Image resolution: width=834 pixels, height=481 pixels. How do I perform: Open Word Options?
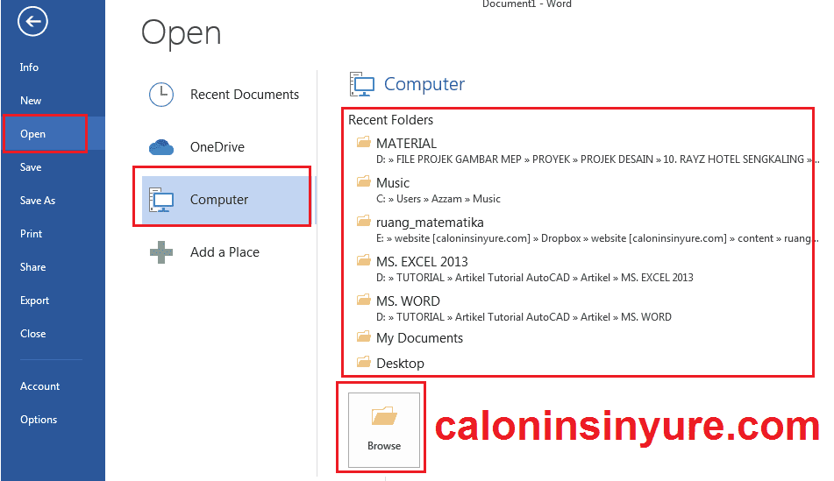[x=39, y=420]
